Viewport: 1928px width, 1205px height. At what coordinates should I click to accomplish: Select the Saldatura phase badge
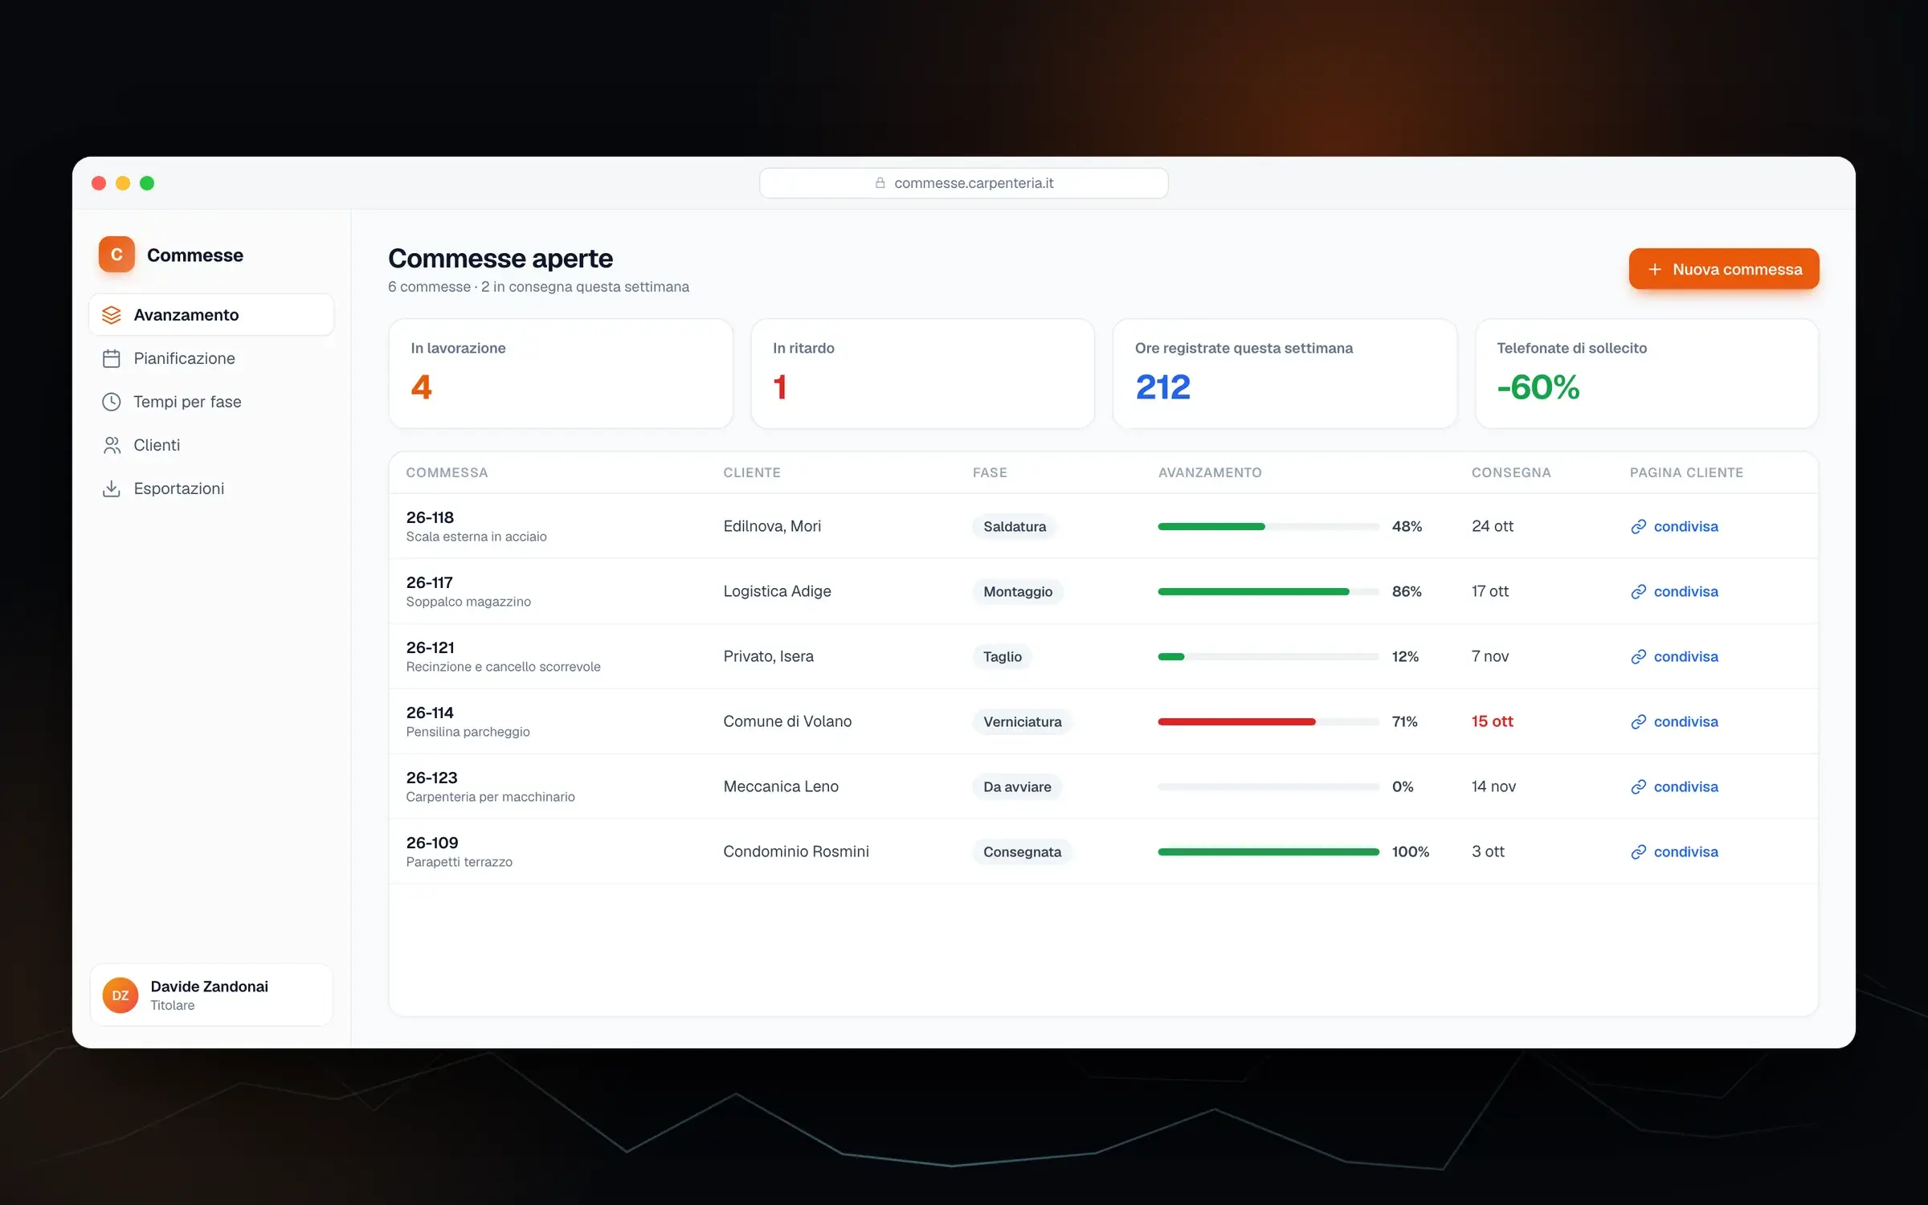tap(1015, 526)
